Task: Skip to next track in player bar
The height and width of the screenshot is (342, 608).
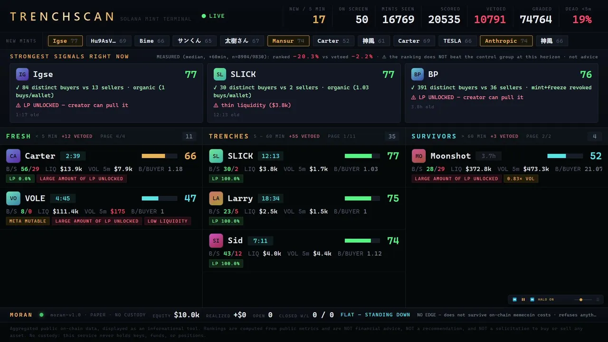Action: pyautogui.click(x=532, y=300)
